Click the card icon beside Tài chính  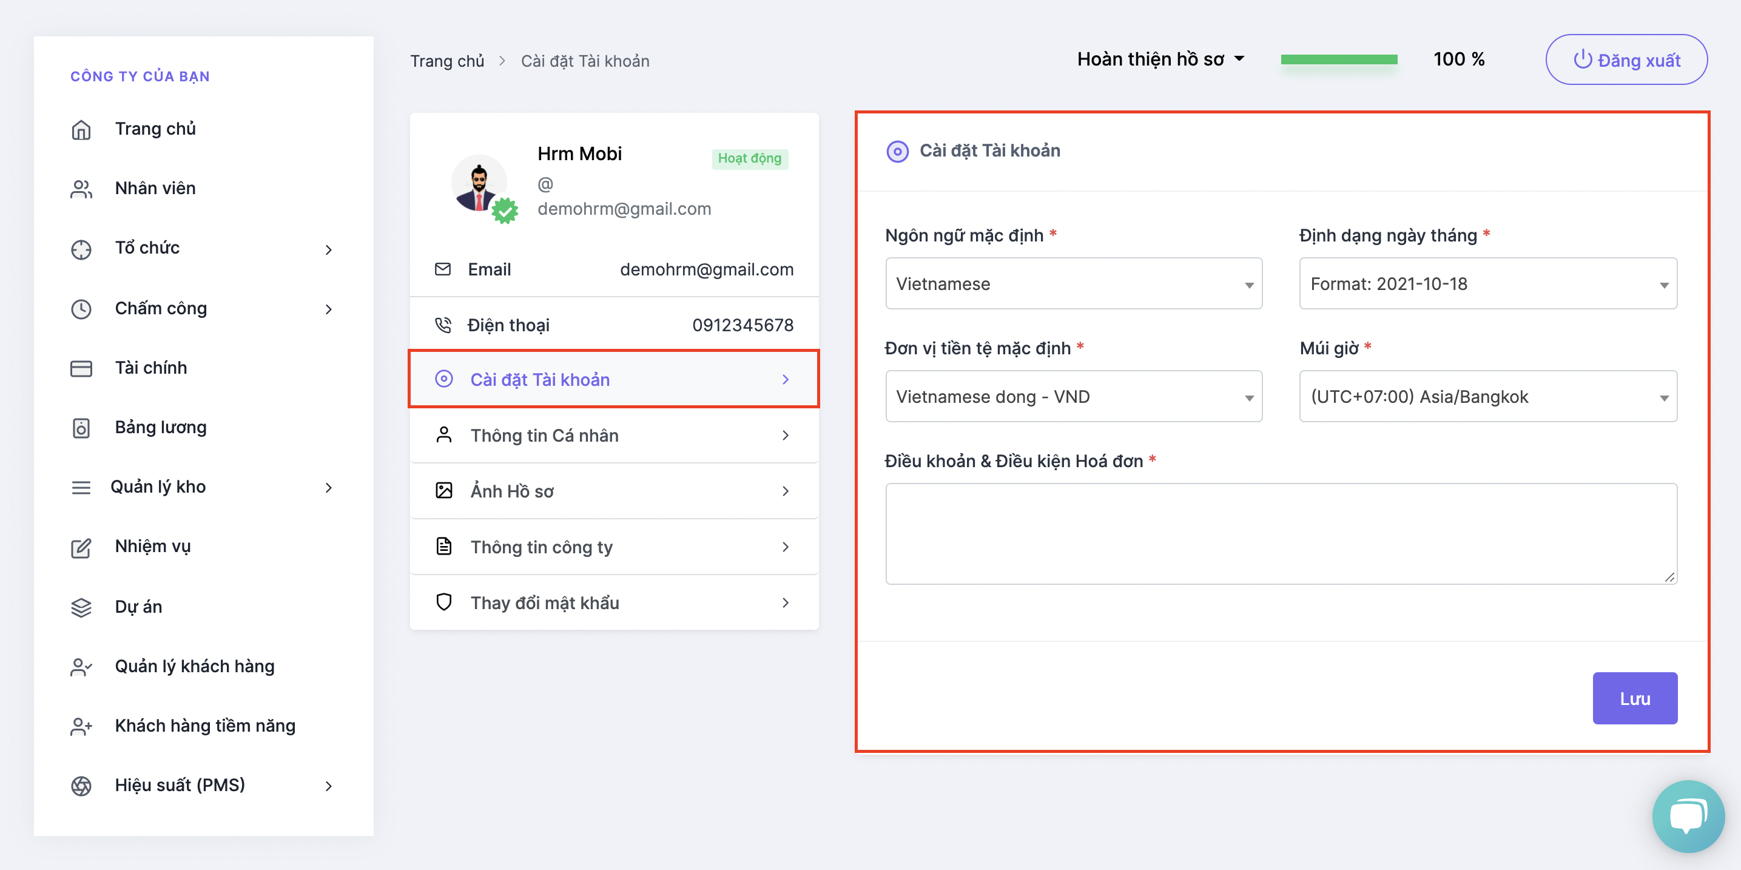click(81, 368)
